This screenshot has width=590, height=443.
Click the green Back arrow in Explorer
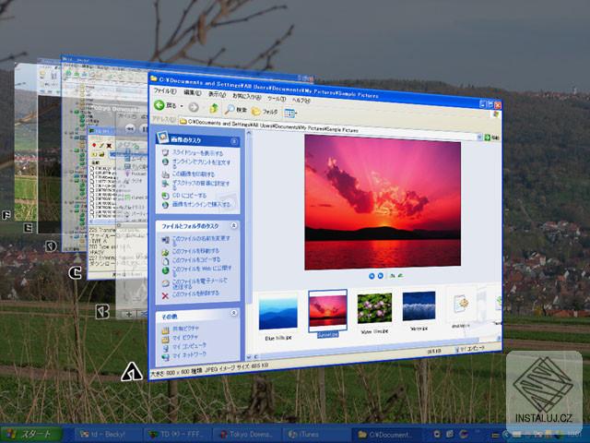click(159, 105)
